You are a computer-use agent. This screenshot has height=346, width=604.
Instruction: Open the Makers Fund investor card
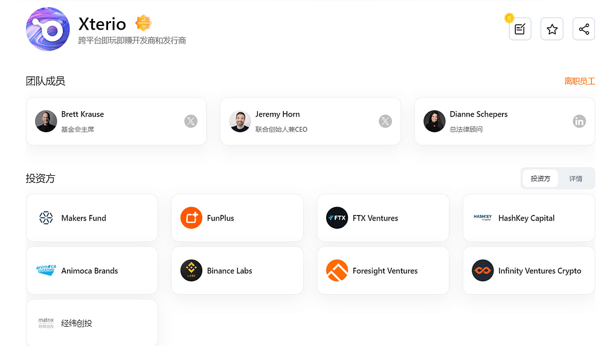pos(92,218)
